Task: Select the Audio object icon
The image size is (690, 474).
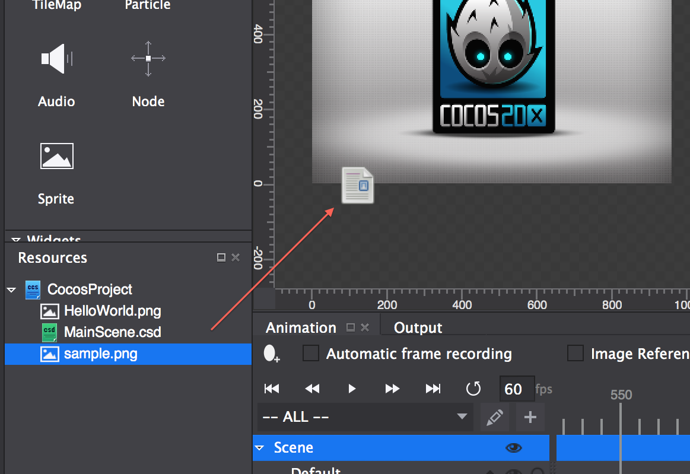Action: click(57, 59)
